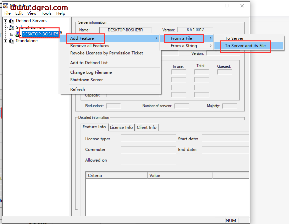Image resolution: width=289 pixels, height=224 pixels.
Task: Click the License type input field
Action: pos(148,139)
